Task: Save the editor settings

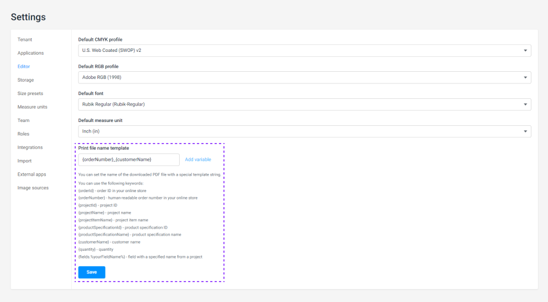Action: (92, 272)
